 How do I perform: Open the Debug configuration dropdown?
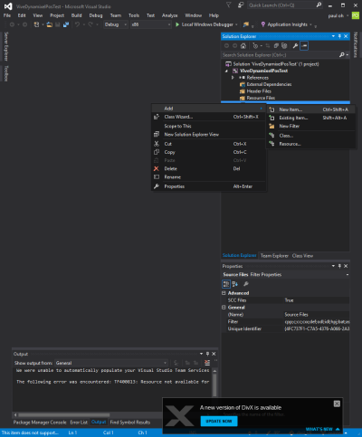tap(116, 24)
